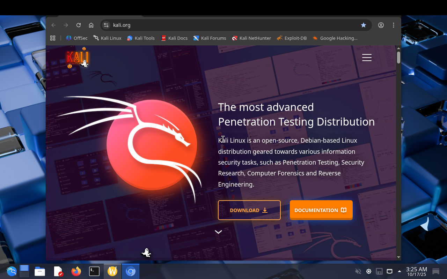Click the Kali logo on the page
Image resolution: width=447 pixels, height=279 pixels.
pyautogui.click(x=78, y=58)
